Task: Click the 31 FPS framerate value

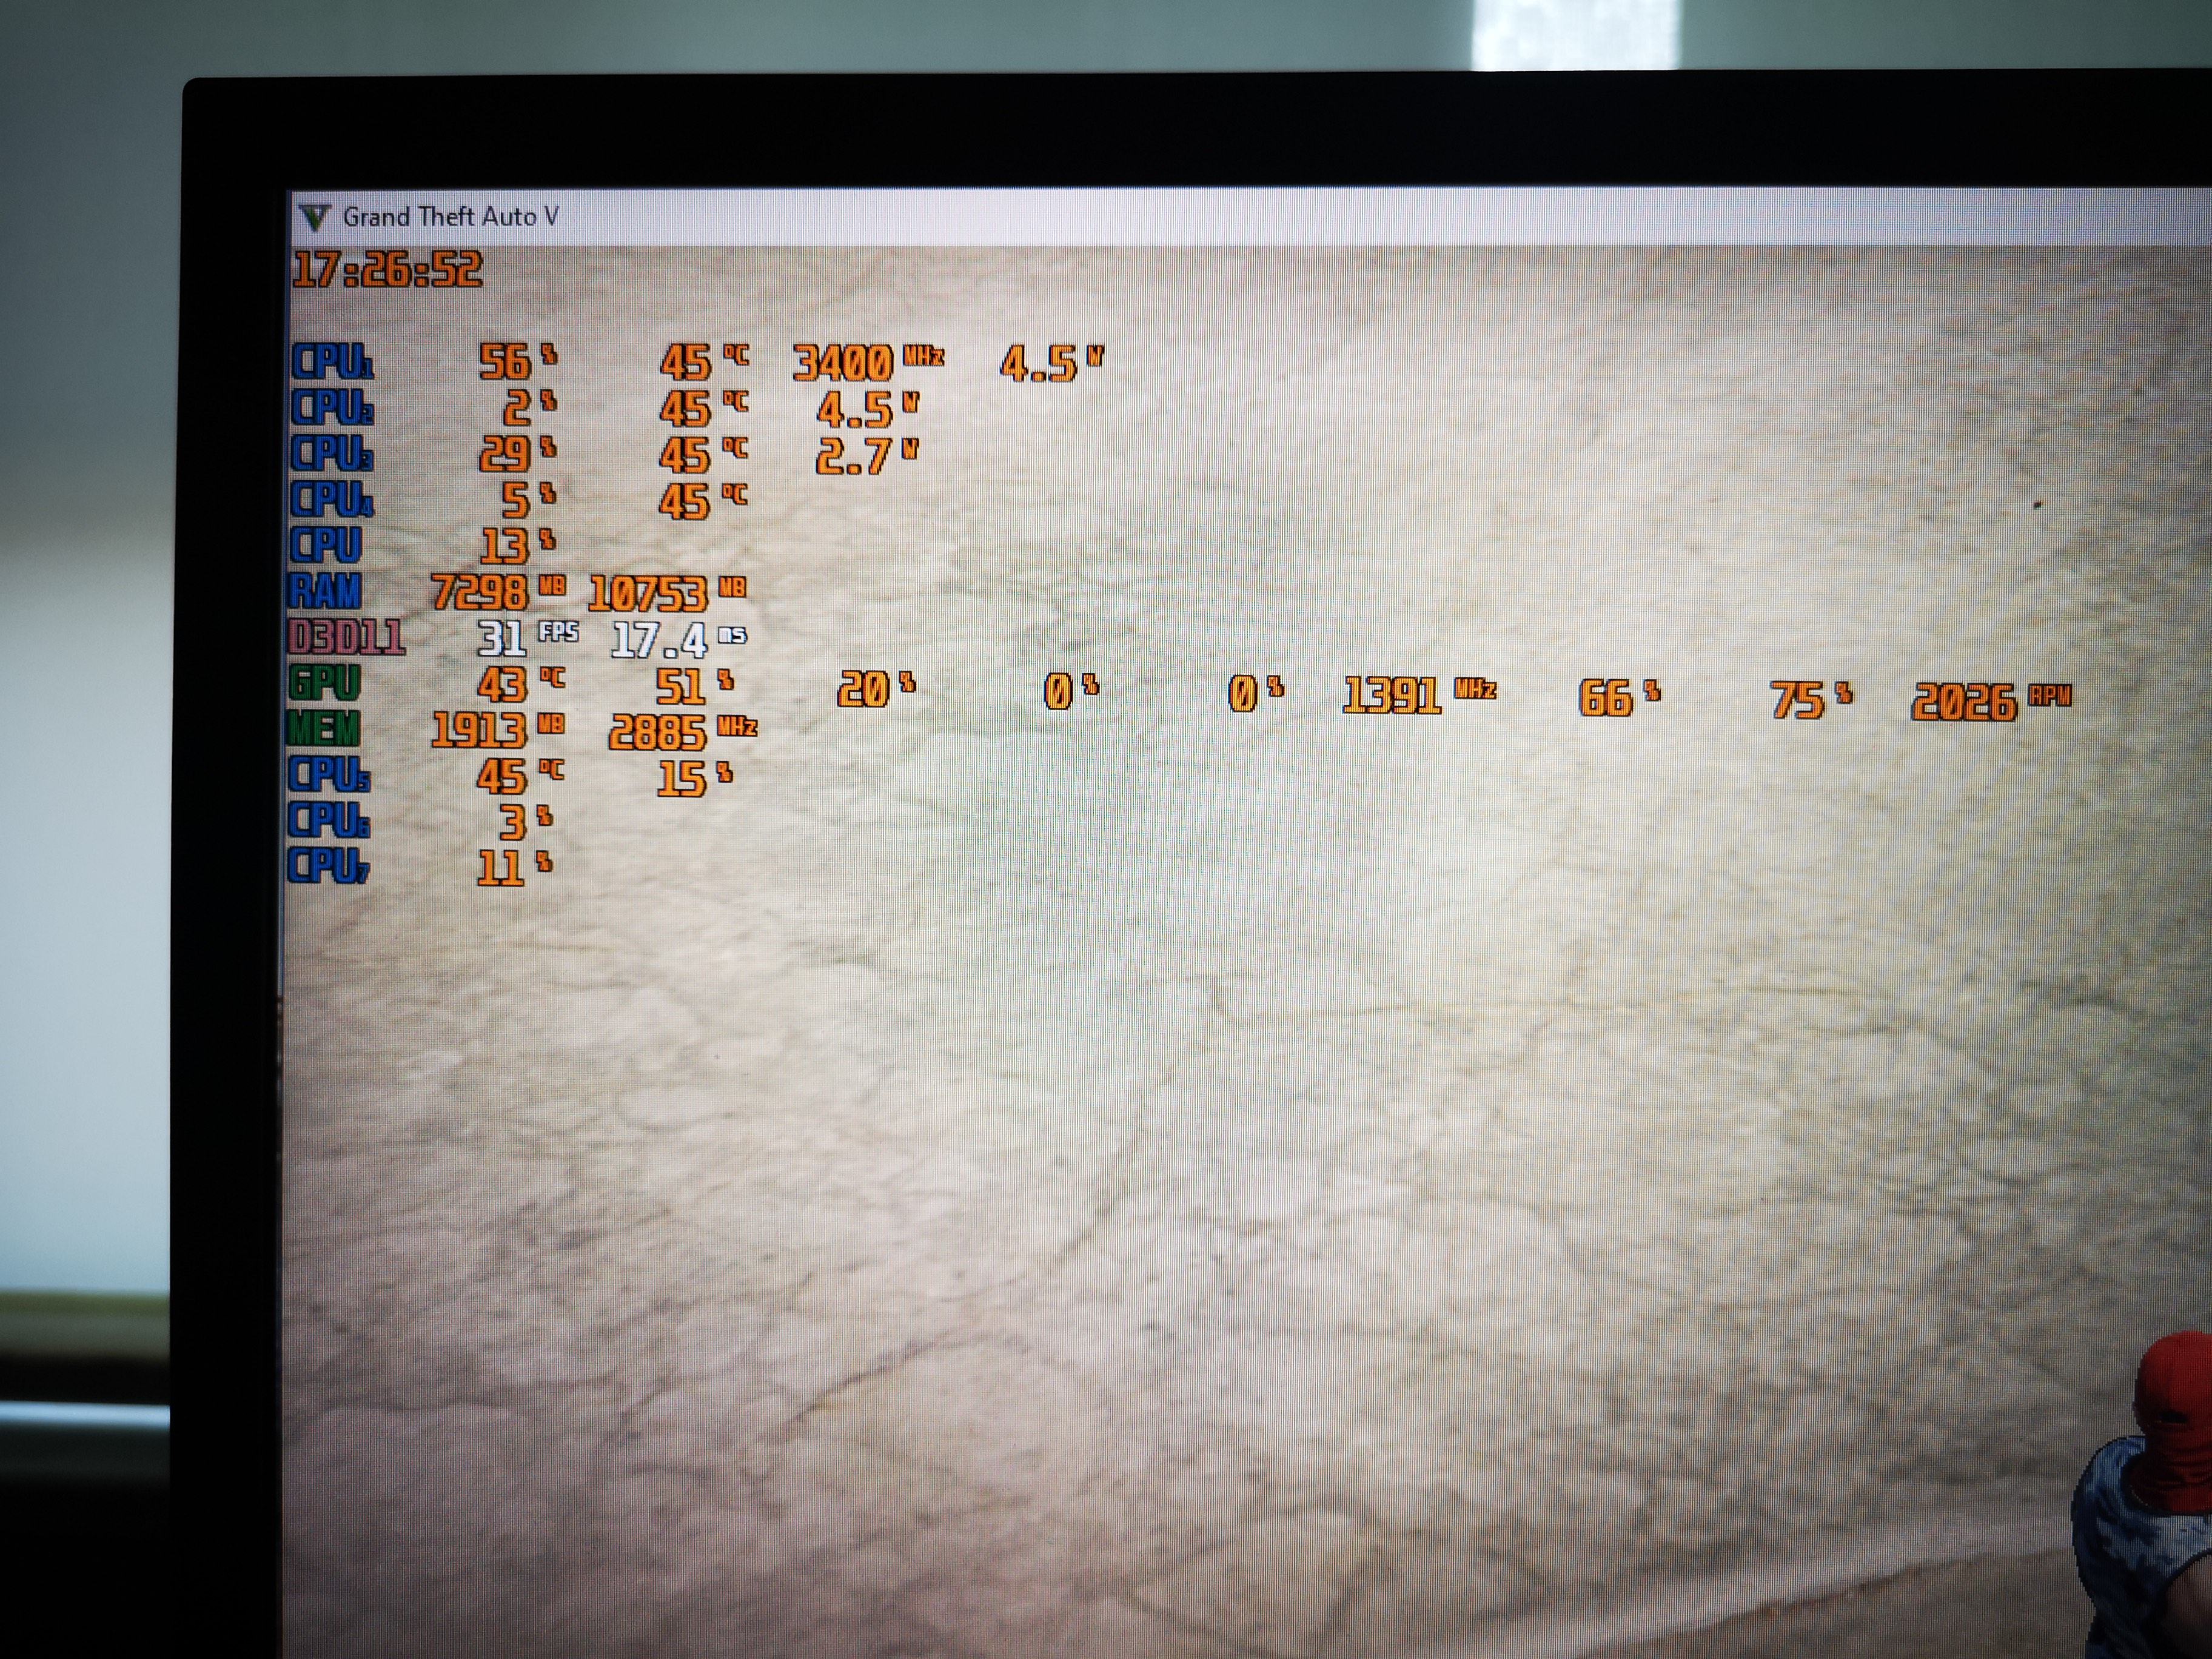Action: point(528,638)
